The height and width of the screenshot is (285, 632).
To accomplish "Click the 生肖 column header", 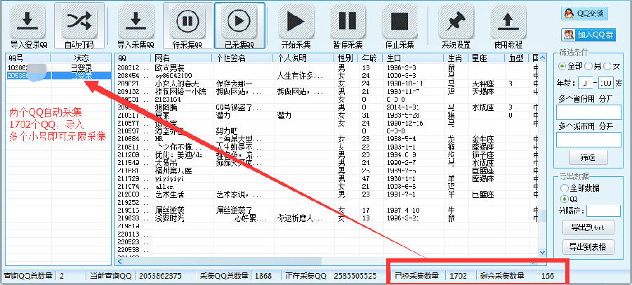I will pyautogui.click(x=456, y=58).
